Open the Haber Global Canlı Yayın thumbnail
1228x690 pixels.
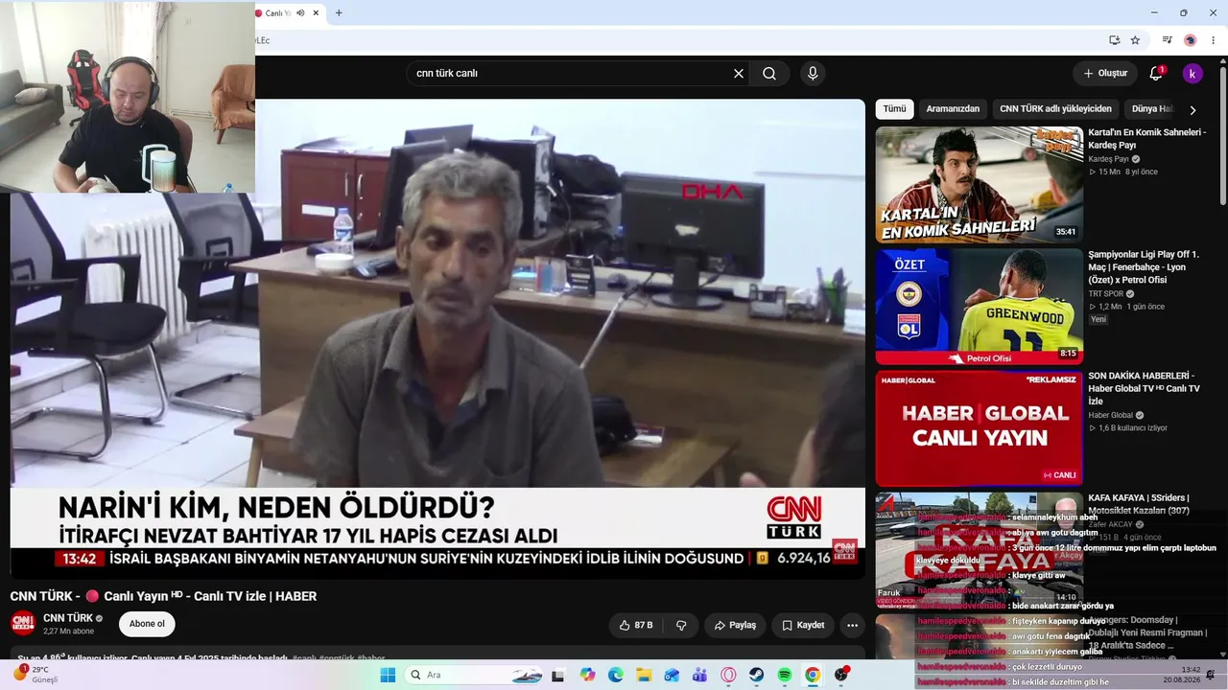tap(980, 428)
